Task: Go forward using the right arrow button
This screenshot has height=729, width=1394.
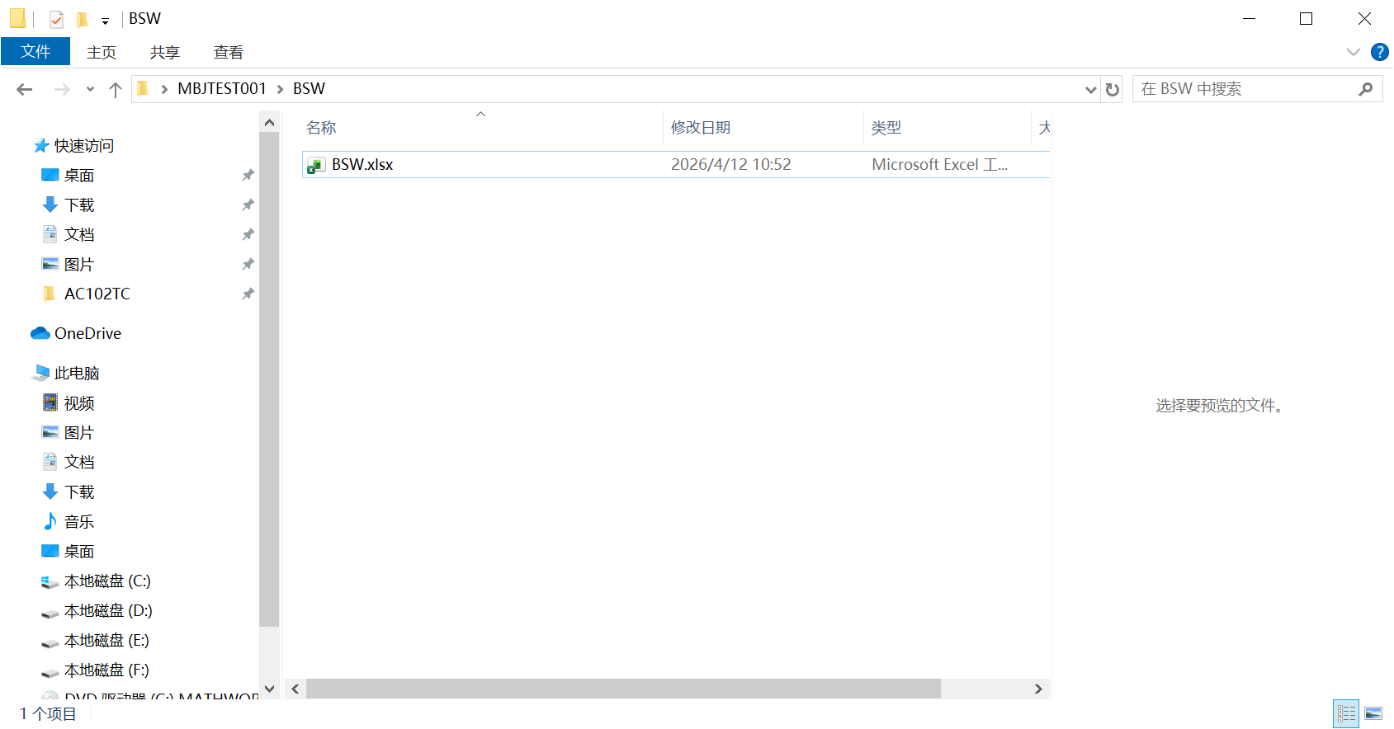Action: (x=62, y=89)
